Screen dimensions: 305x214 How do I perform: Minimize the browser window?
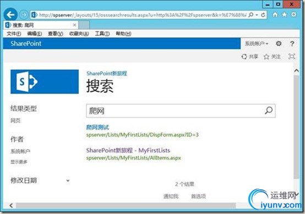tap(268, 4)
